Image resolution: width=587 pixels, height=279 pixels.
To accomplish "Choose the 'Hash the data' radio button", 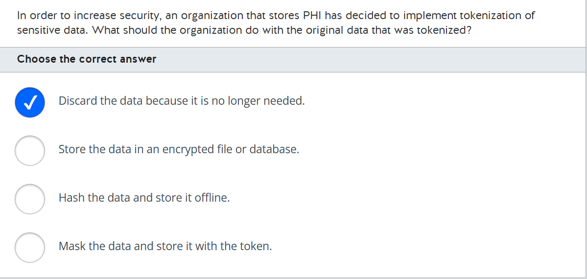I will click(30, 199).
